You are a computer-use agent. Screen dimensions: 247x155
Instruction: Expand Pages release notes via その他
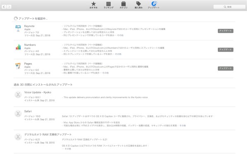(x=105, y=73)
